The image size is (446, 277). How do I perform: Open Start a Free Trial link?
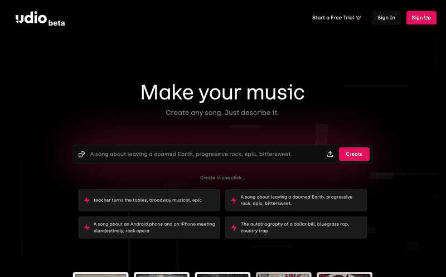337,18
